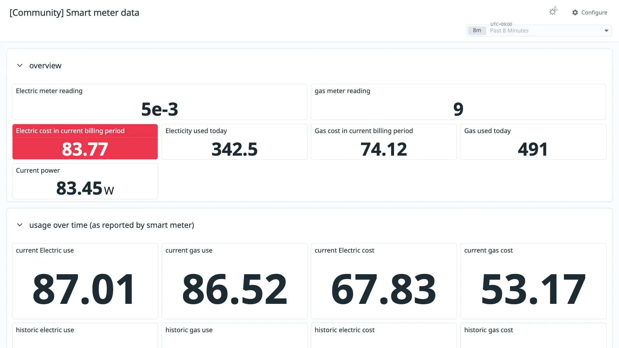
Task: Open the Configure menu
Action: coord(590,13)
